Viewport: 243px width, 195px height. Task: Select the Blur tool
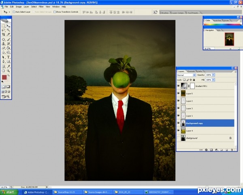pyautogui.click(x=4, y=52)
